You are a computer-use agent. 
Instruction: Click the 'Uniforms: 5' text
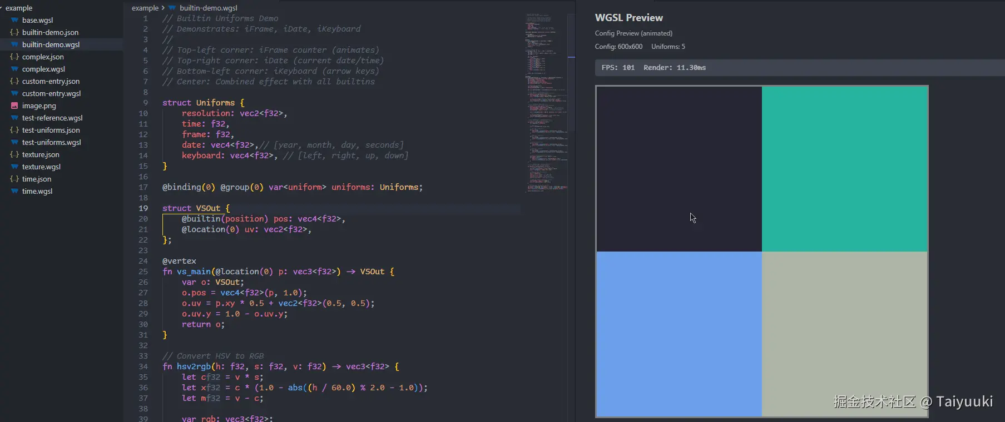[x=668, y=47]
